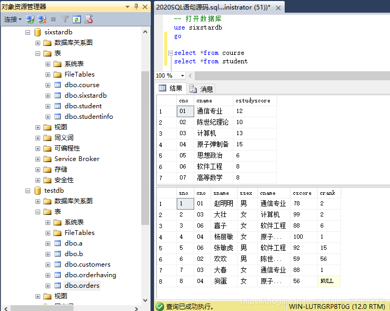
Task: Select cell 陈世纪理论 in course results
Action: point(213,122)
